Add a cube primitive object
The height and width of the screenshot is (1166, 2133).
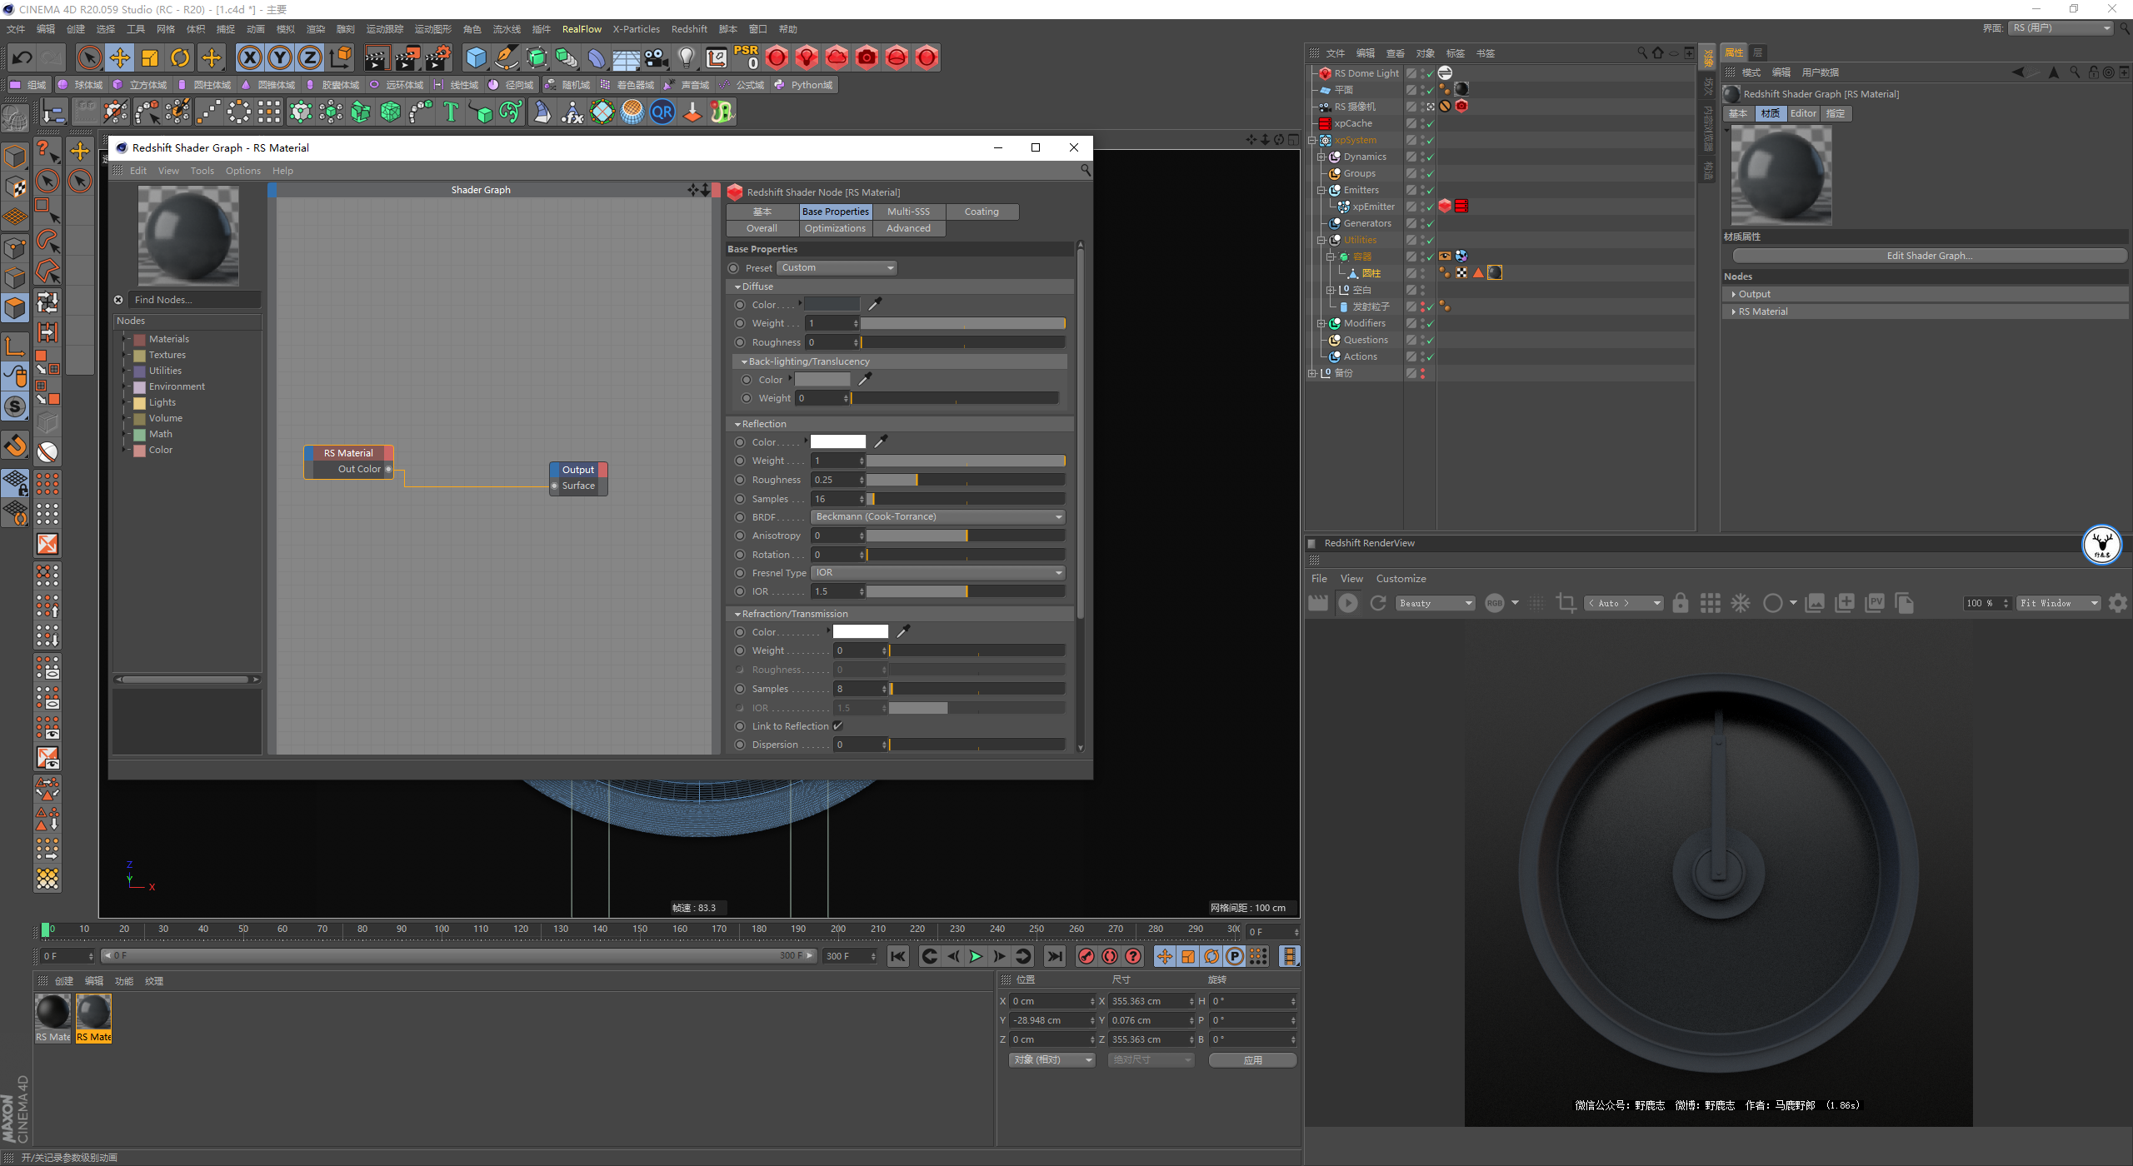click(x=476, y=57)
